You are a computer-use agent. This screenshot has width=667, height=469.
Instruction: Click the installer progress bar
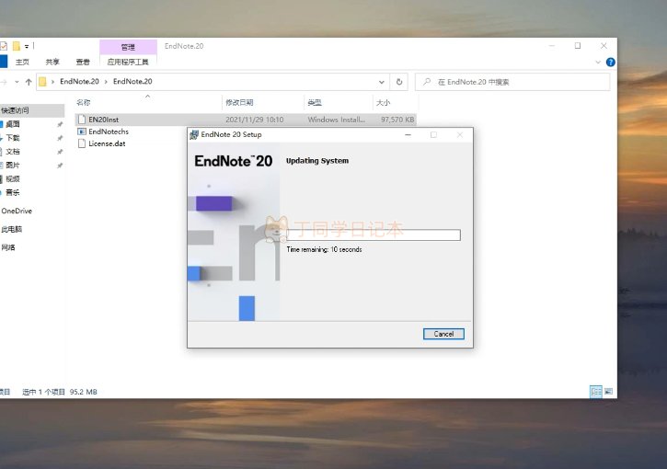point(373,235)
